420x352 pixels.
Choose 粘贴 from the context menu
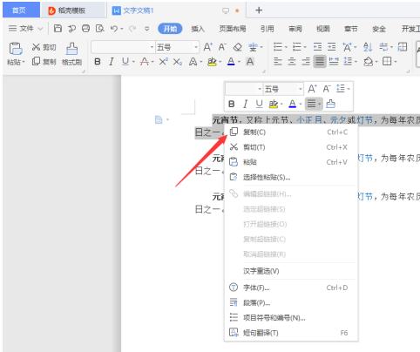pos(291,162)
